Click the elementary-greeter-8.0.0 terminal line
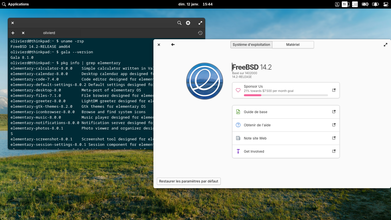391x220 pixels. click(x=82, y=101)
